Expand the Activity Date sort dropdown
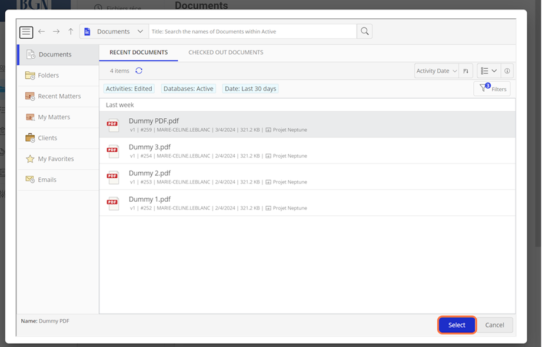The height and width of the screenshot is (347, 542). (436, 71)
